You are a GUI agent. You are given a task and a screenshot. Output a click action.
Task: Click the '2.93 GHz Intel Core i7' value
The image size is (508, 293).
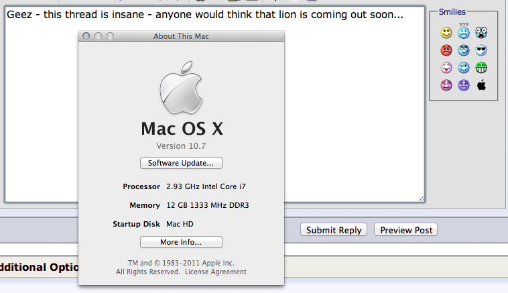206,186
